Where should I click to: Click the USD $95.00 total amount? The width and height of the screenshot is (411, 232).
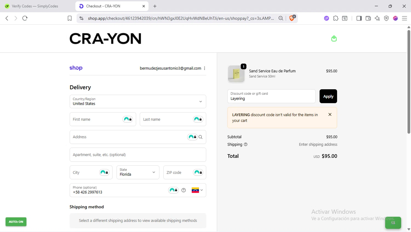click(x=325, y=156)
